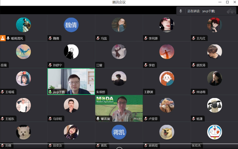Click the microphone icon beside 肇涛澜

pyautogui.click(x=98, y=119)
